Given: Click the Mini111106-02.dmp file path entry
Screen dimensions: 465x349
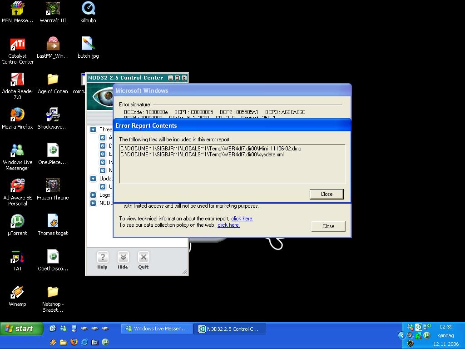Looking at the screenshot, I should coord(211,149).
